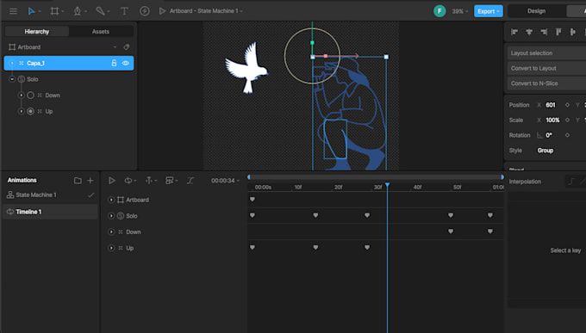Expand the Artboard timeline row

pyautogui.click(x=111, y=200)
